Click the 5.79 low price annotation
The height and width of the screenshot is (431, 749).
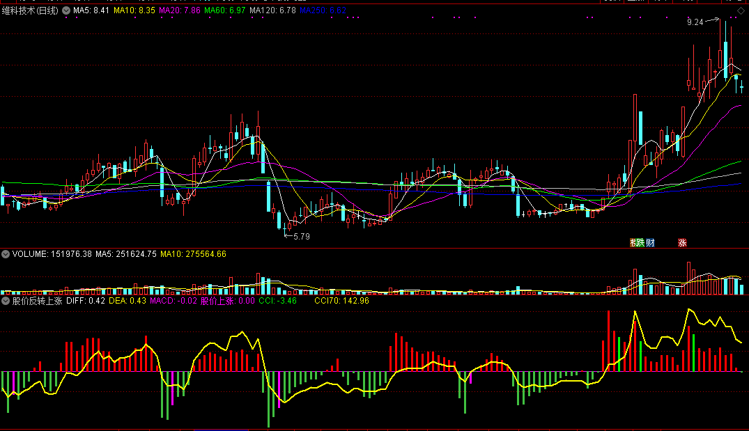(302, 237)
